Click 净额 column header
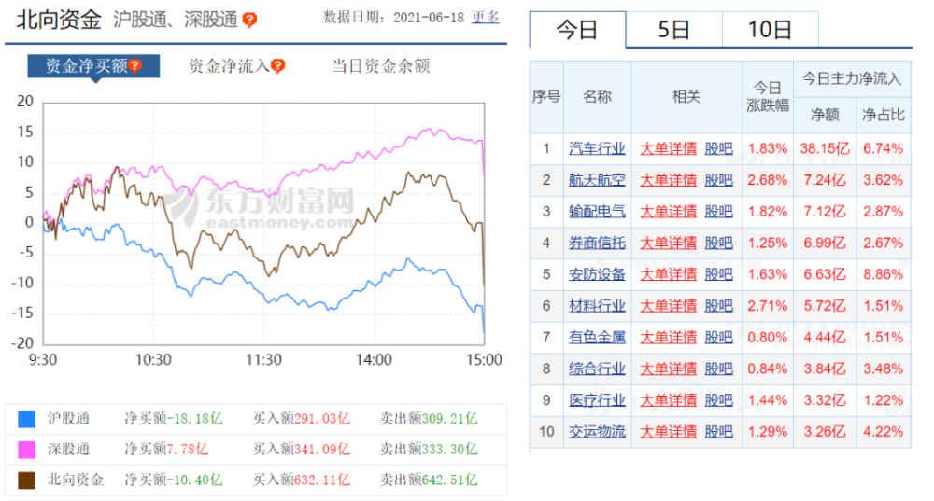Viewport: 934px width, 501px height. pyautogui.click(x=825, y=115)
